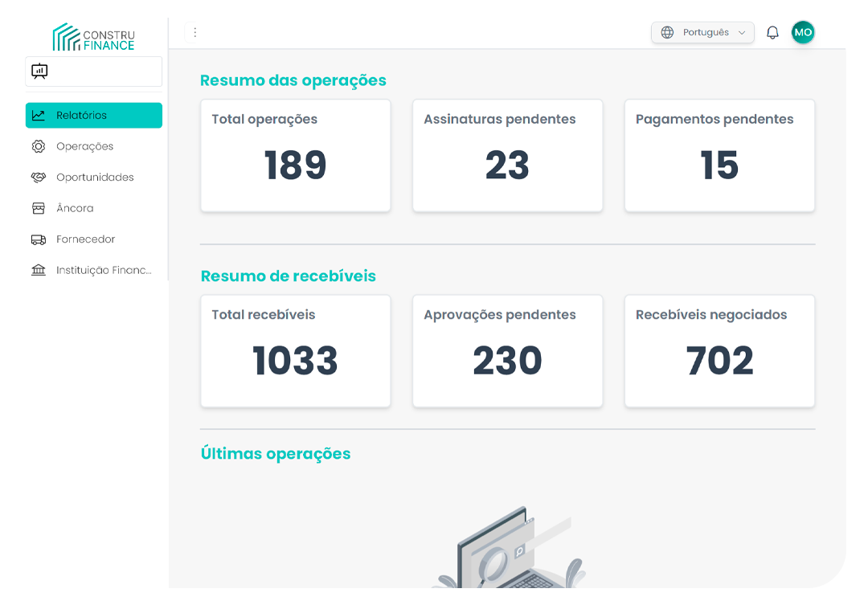Open the three-dot vertical menu
This screenshot has height=605, width=868.
point(194,33)
